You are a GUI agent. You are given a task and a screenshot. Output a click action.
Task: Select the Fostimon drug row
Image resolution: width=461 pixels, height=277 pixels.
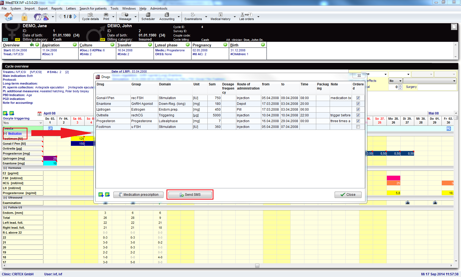point(230,127)
